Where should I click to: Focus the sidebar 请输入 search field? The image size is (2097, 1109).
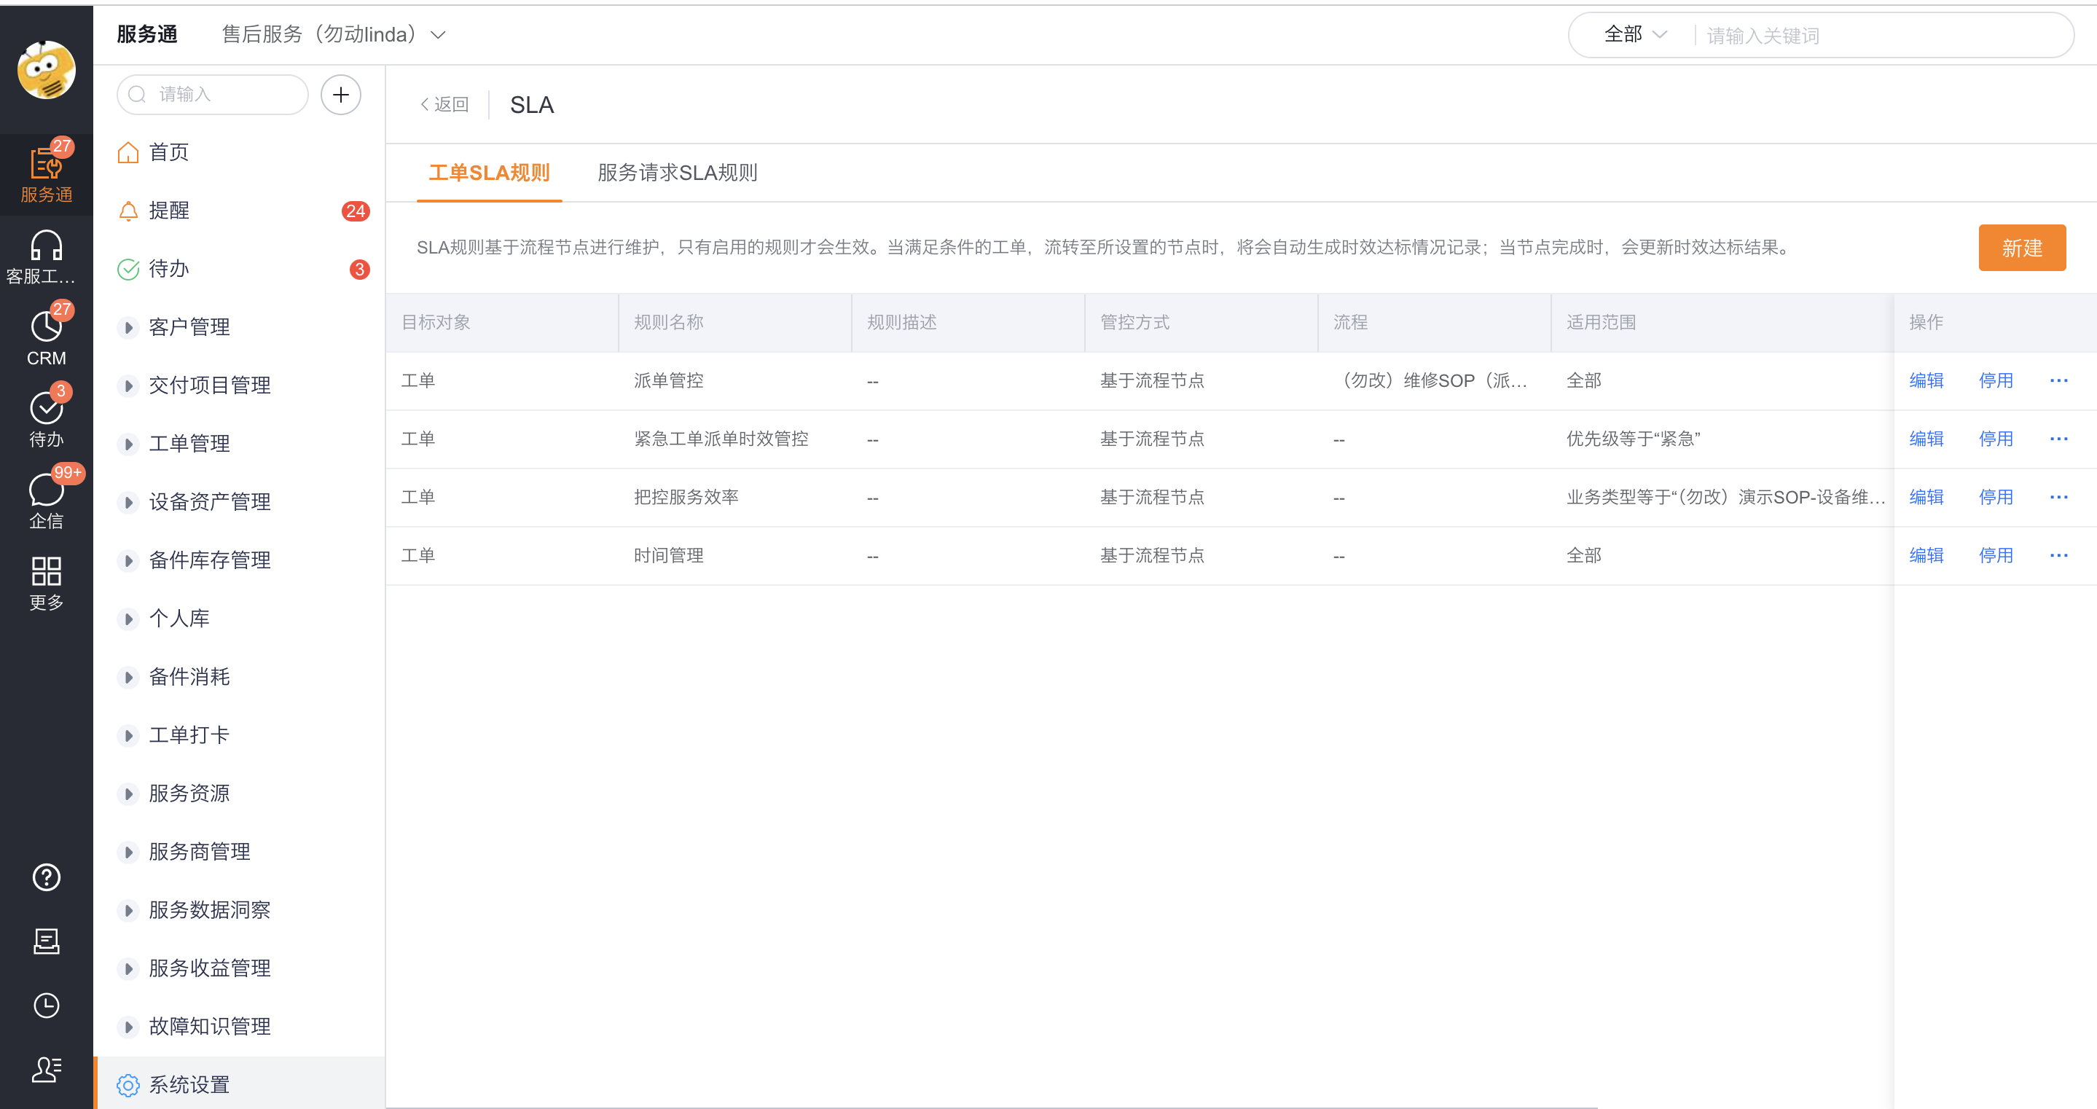[x=213, y=95]
